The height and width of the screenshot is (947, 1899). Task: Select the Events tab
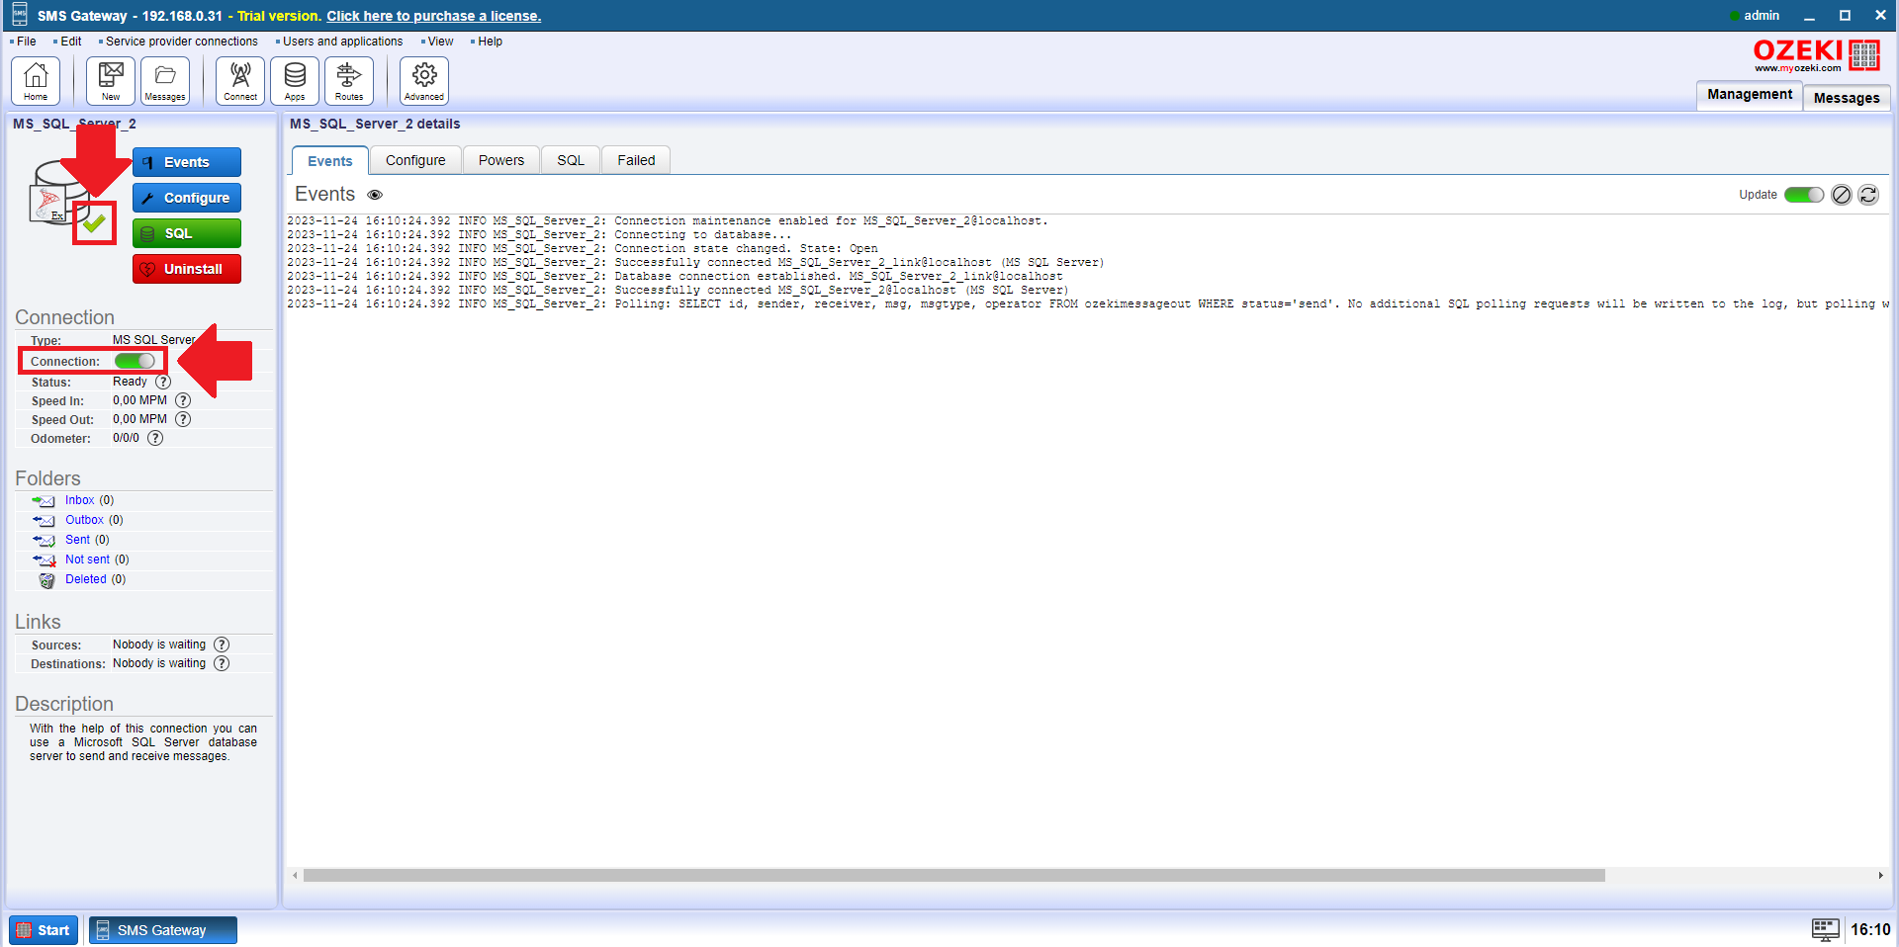(x=329, y=161)
